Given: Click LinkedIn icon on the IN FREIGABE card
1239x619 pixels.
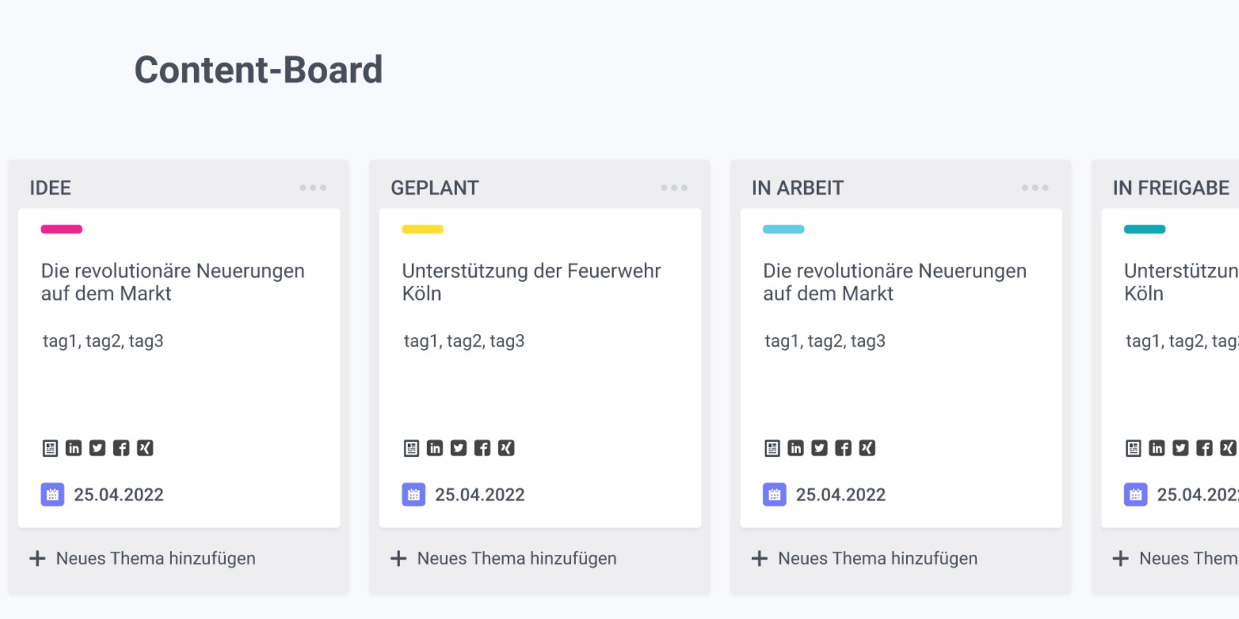Looking at the screenshot, I should coord(1157,448).
